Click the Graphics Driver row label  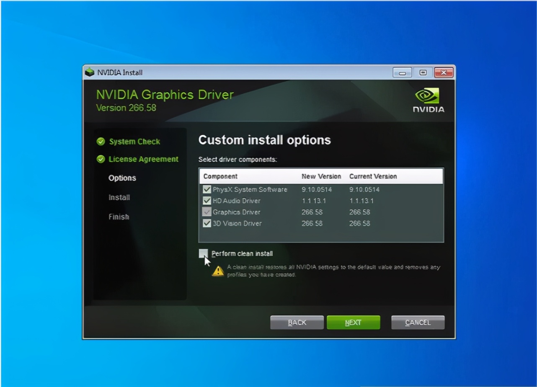237,212
